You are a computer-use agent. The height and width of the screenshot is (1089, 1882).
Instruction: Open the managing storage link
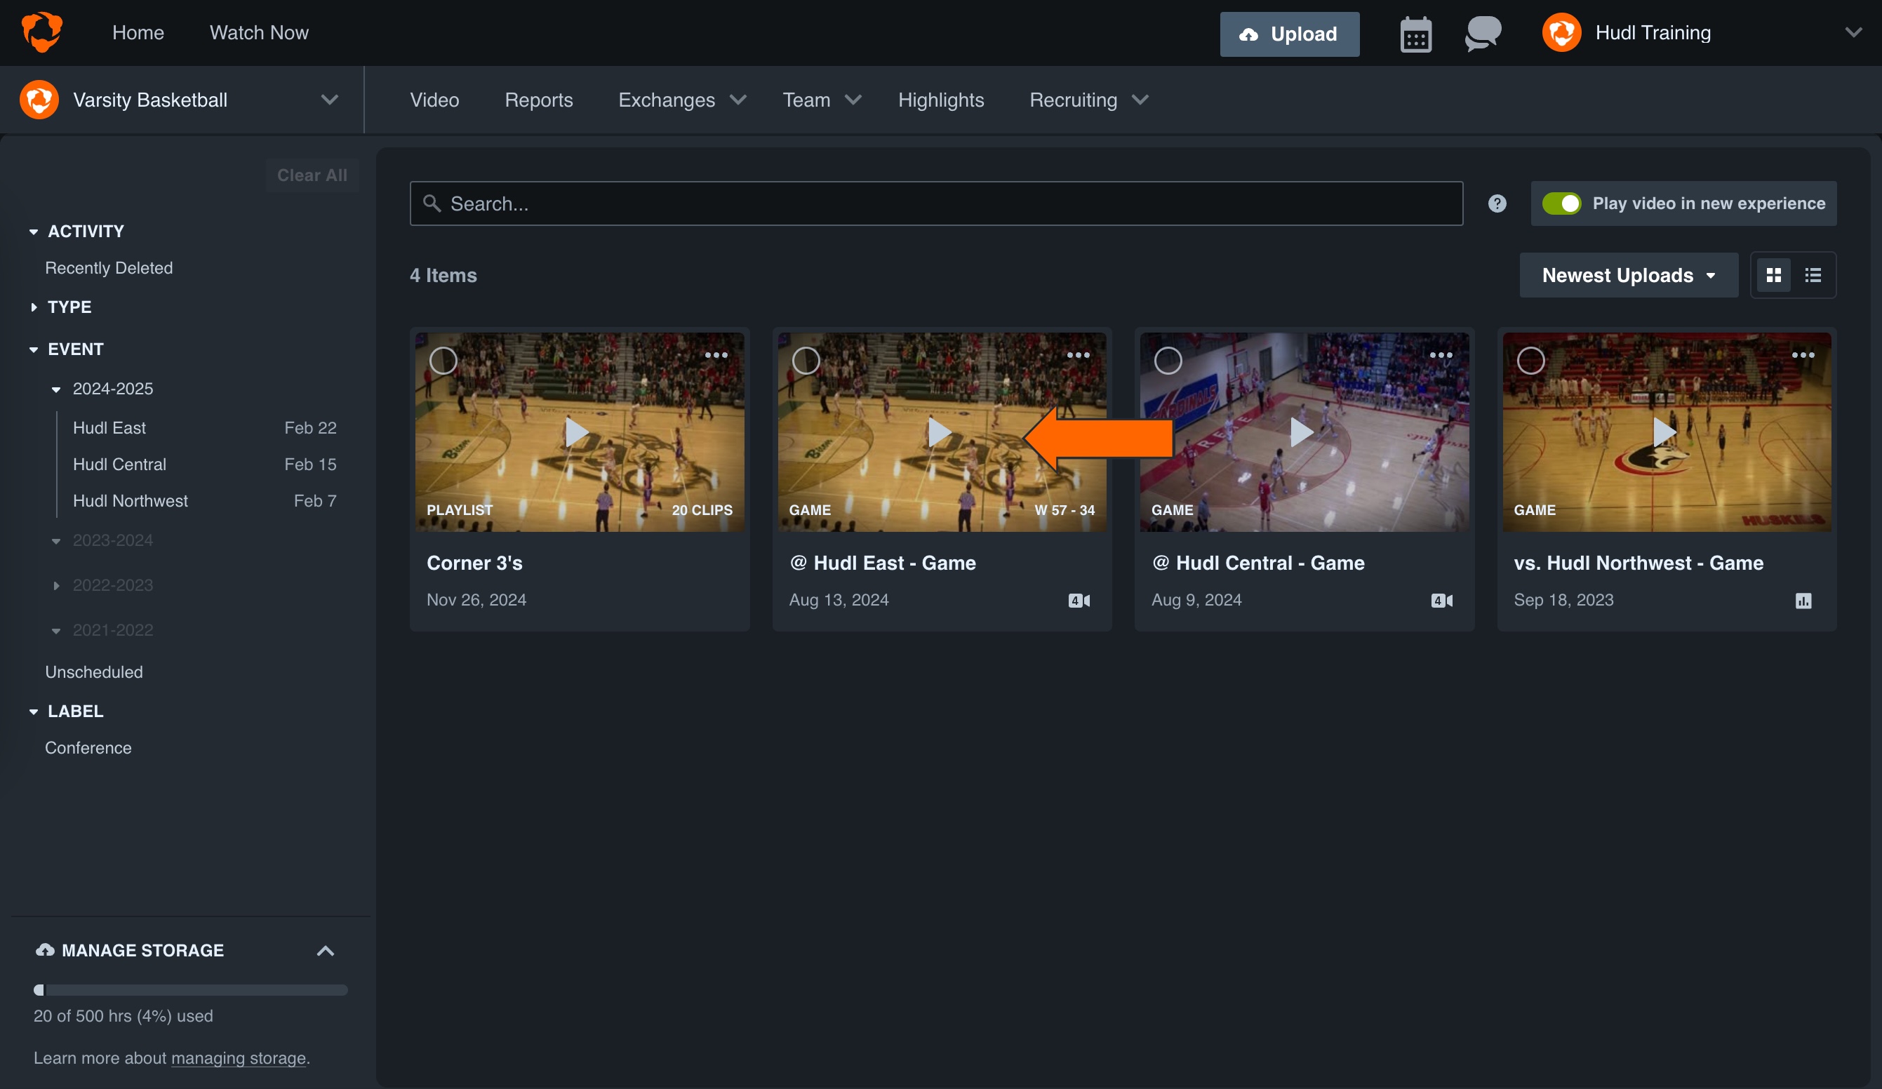tap(239, 1057)
